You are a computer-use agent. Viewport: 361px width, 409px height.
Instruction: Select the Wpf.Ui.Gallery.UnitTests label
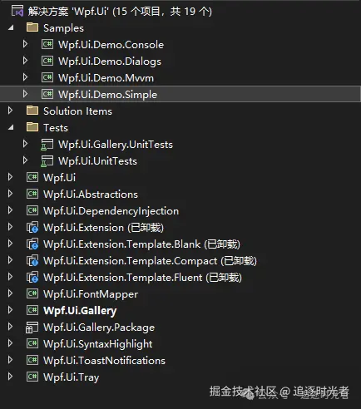tap(116, 145)
